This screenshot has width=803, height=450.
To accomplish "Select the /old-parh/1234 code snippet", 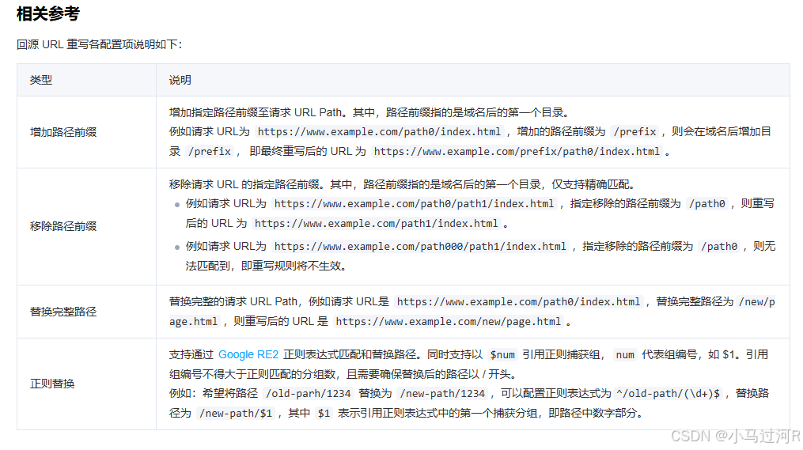I will pyautogui.click(x=309, y=393).
